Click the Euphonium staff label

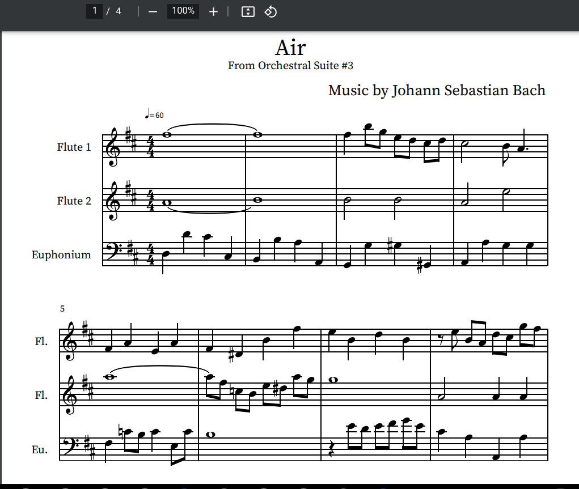click(61, 255)
